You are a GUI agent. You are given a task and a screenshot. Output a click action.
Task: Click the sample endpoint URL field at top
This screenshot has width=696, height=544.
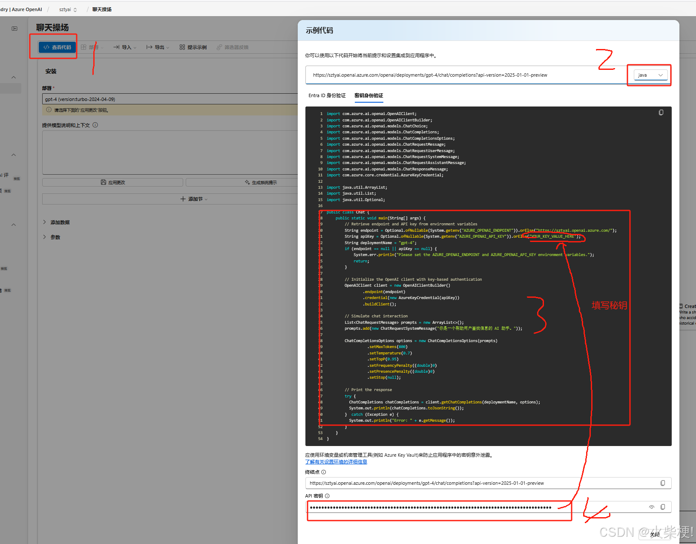[x=466, y=75]
